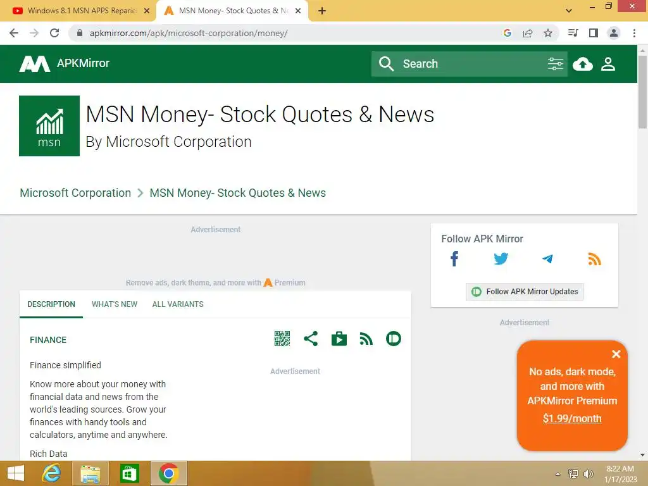Click Follow APK Mirror Updates button
The image size is (648, 486).
click(x=525, y=292)
